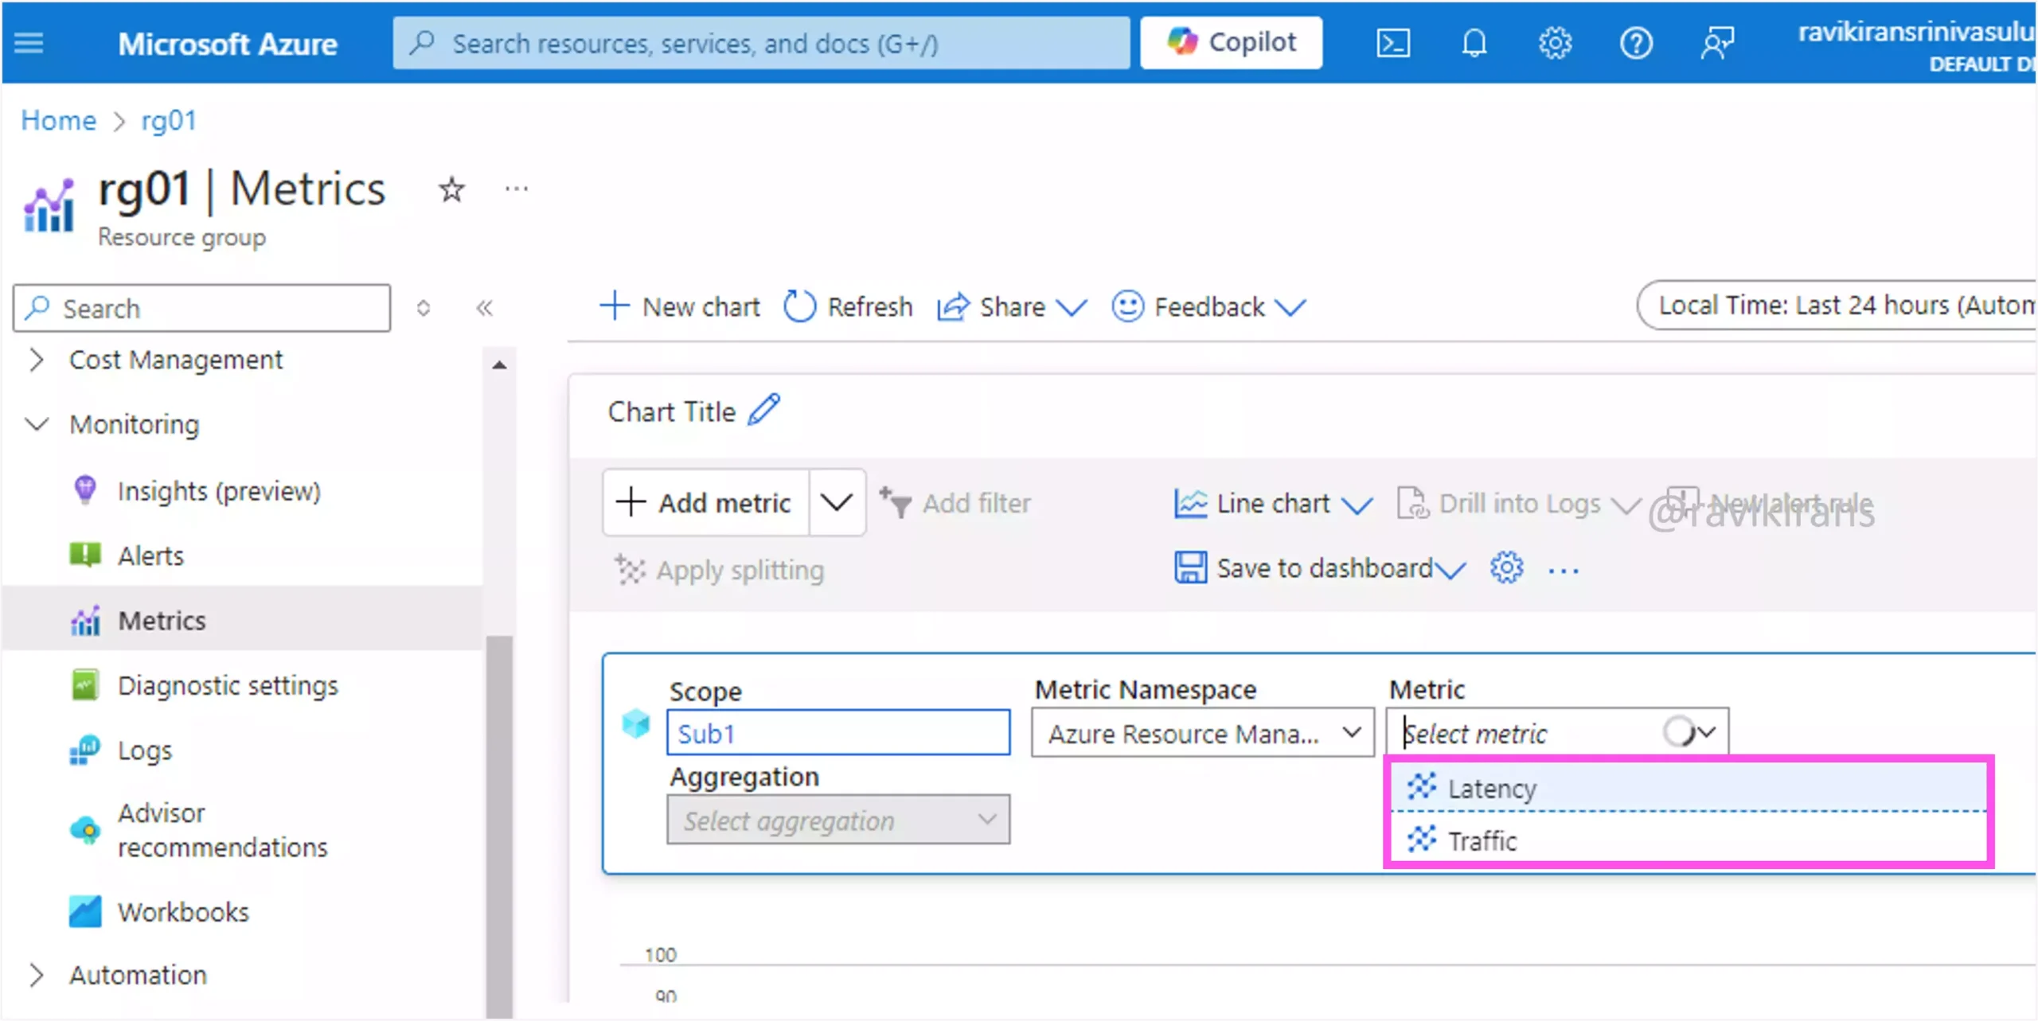Click the Add metric button

tap(706, 503)
